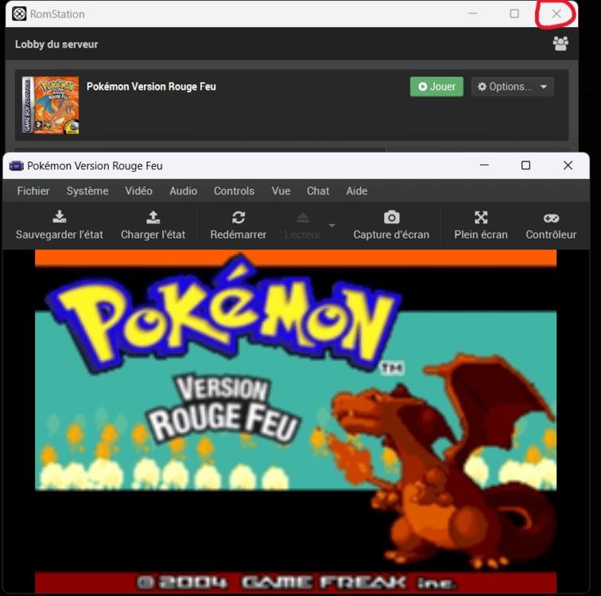Open the Vidéo menu
This screenshot has width=601, height=596.
139,191
